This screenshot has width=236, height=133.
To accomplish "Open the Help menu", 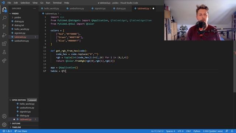I will tap(66, 3).
